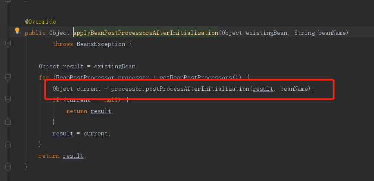Click fold end marker beside for closing brace
The width and height of the screenshot is (374, 181).
pos(8,144)
